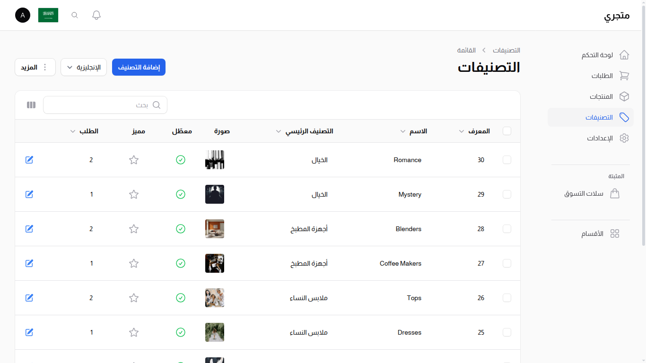Go to لوحة التحكم from the sidebar
Image resolution: width=646 pixels, height=363 pixels.
(x=597, y=55)
